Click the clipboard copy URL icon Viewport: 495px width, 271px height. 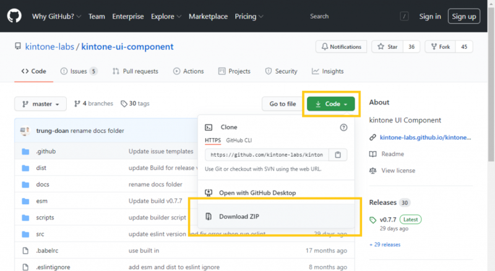point(338,155)
